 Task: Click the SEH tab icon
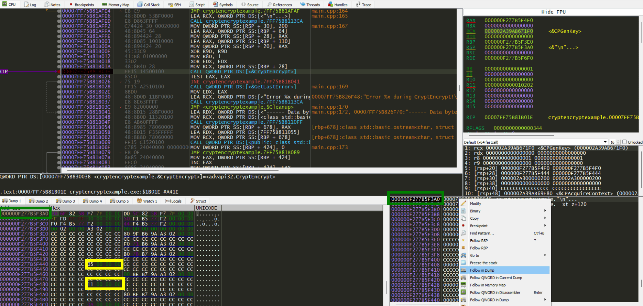(x=171, y=4)
